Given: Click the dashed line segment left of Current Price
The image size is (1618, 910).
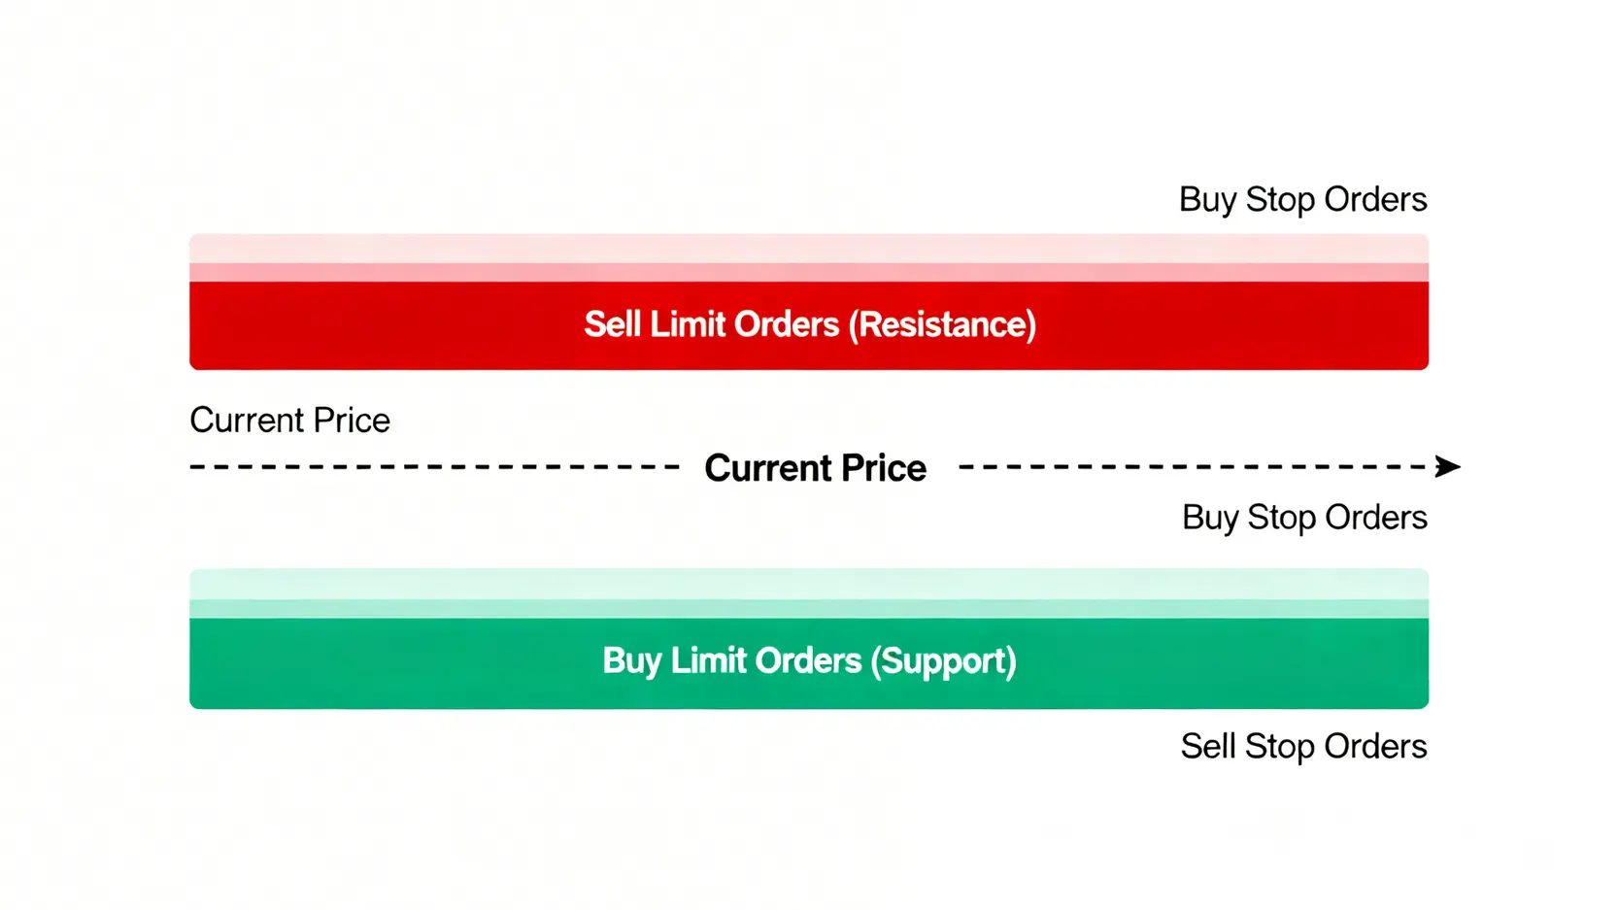Looking at the screenshot, I should click(x=435, y=467).
